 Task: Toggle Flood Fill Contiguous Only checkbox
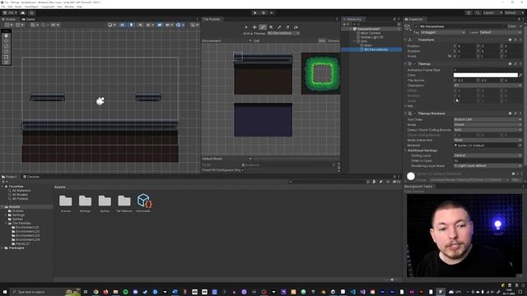(243, 170)
